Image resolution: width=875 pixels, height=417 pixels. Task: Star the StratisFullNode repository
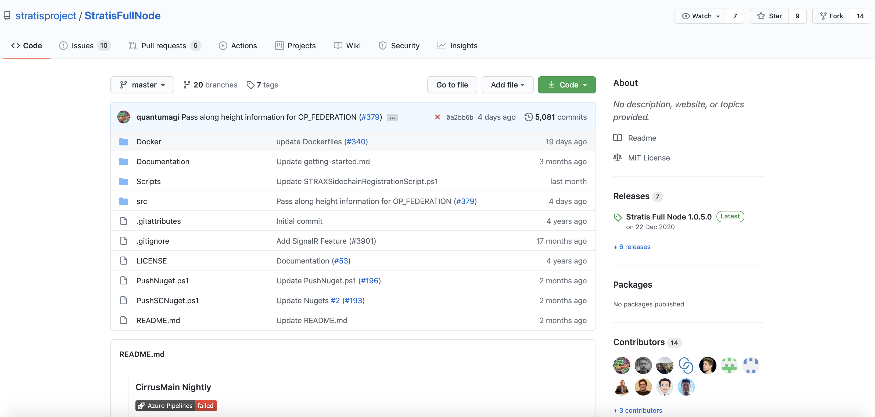coord(769,16)
